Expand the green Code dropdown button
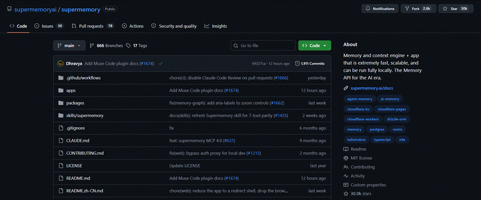This screenshot has height=200, width=481. (x=315, y=46)
